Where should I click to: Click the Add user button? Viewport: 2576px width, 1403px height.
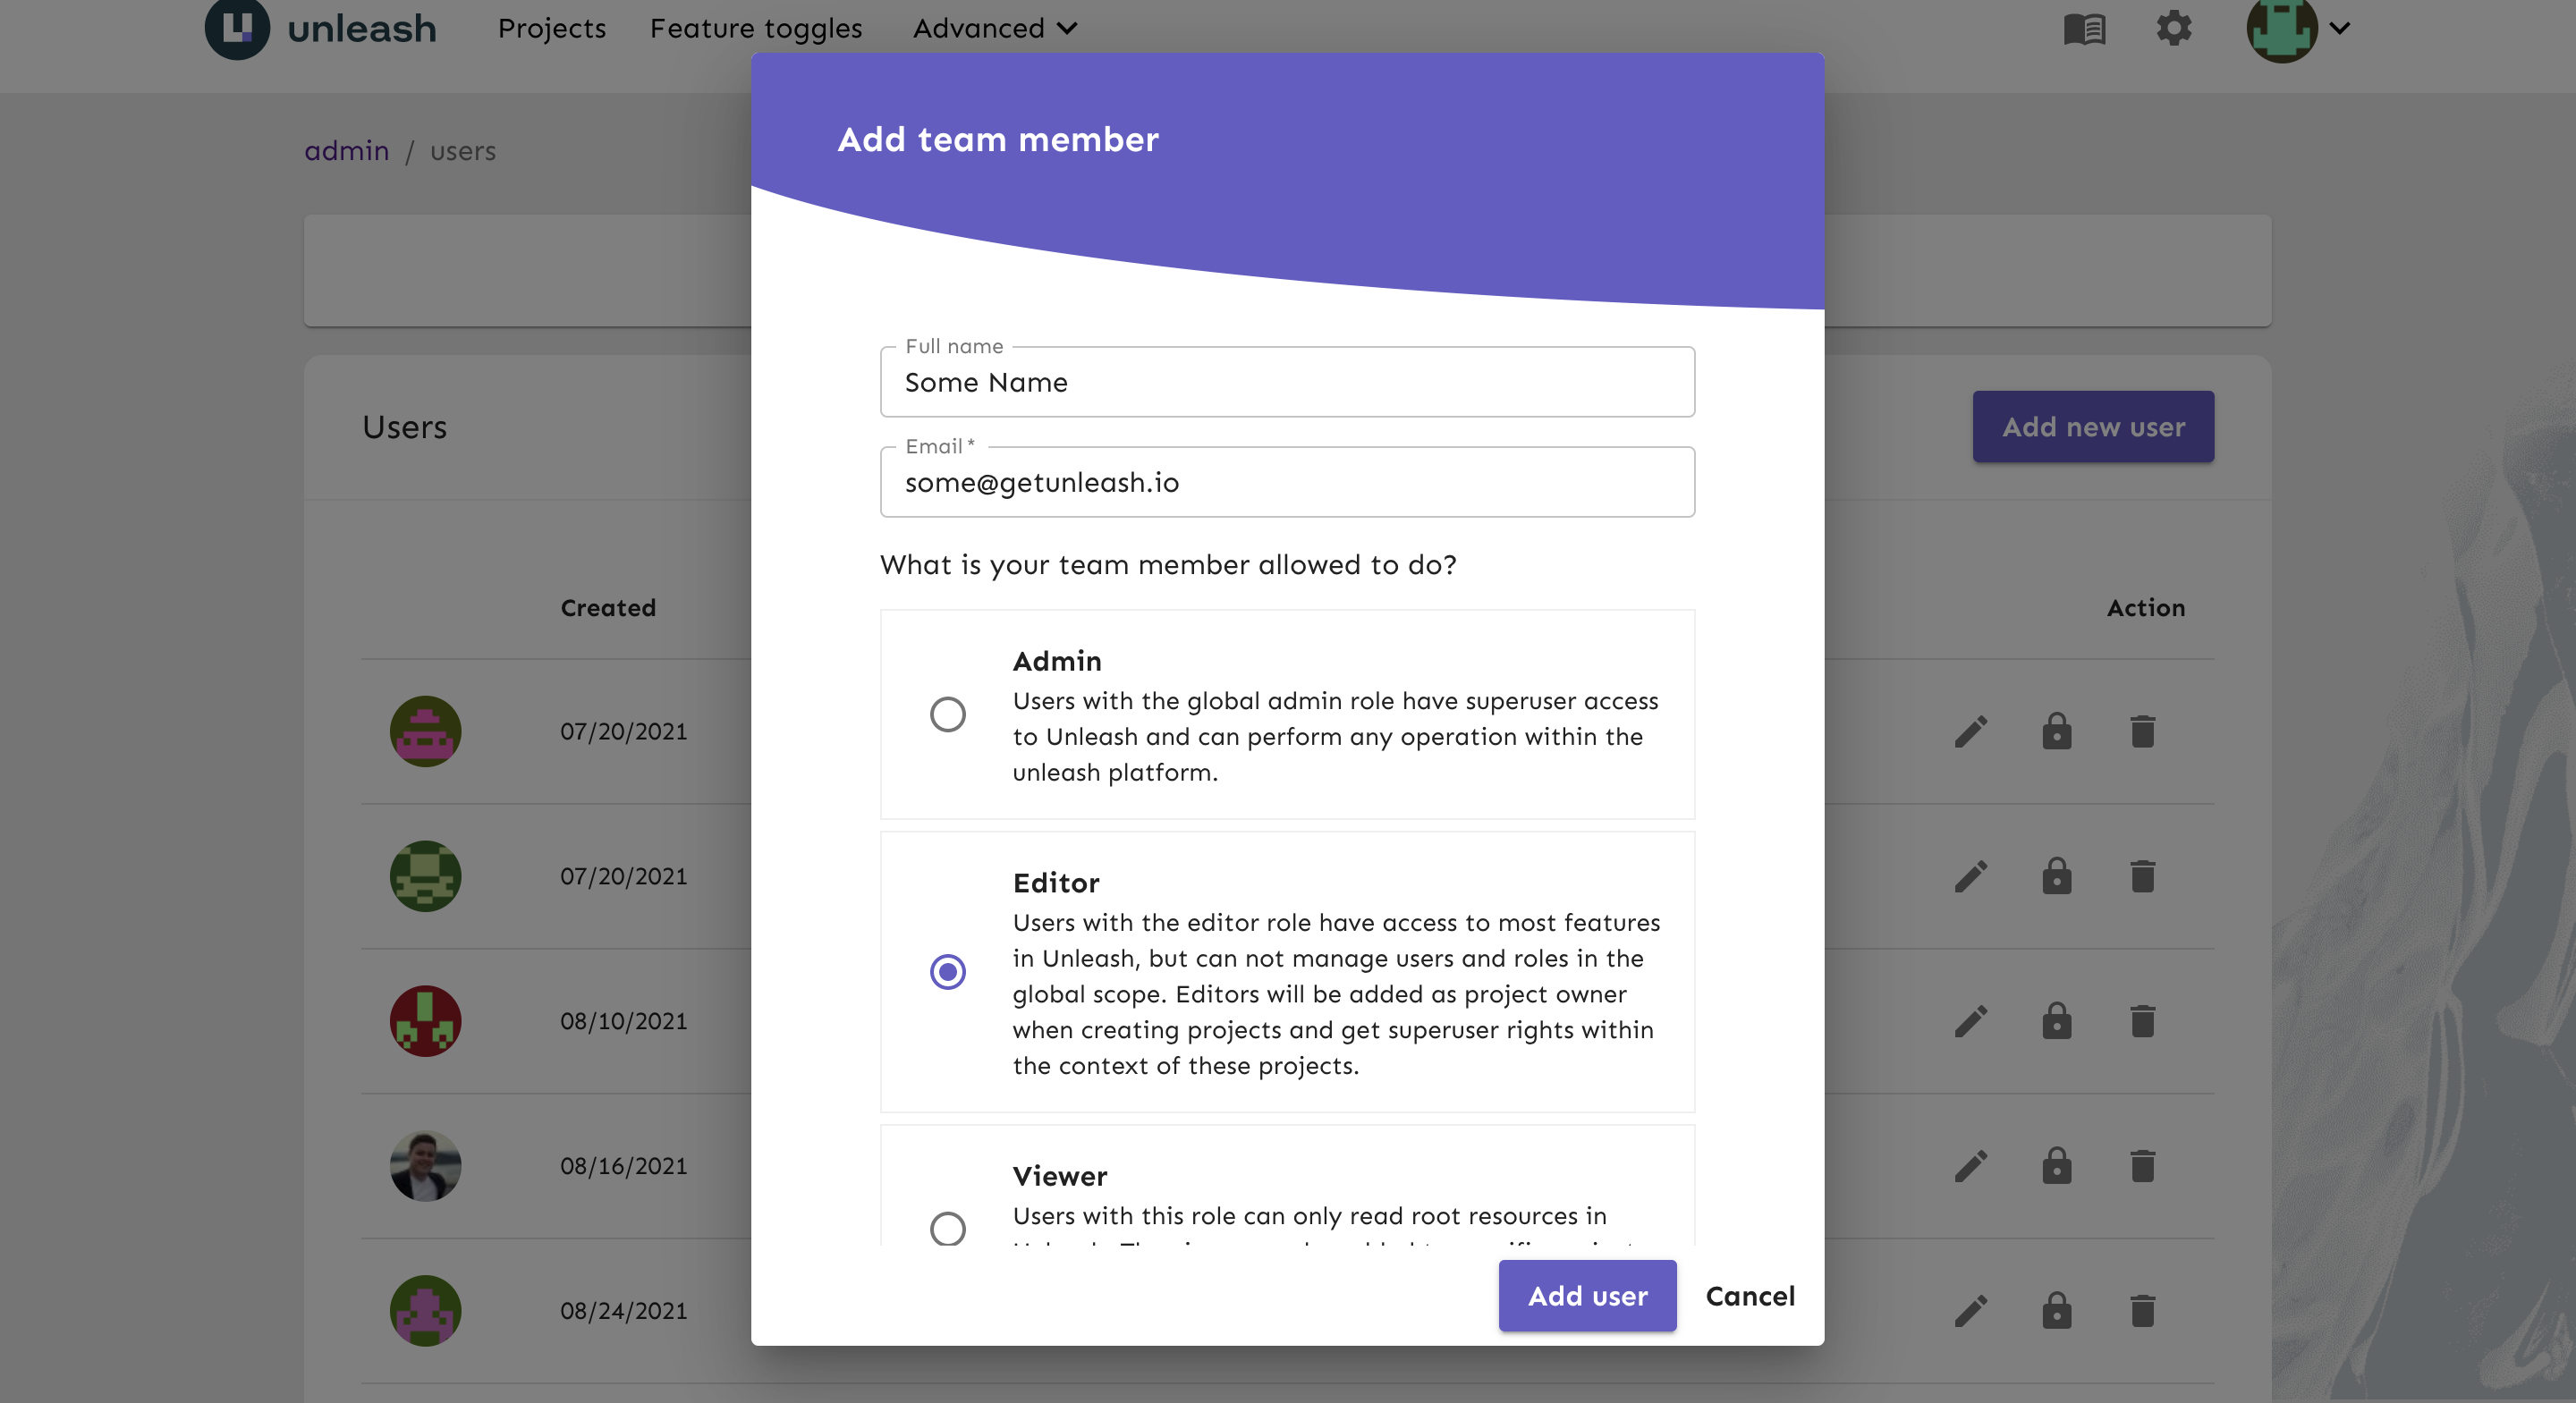coord(1587,1295)
